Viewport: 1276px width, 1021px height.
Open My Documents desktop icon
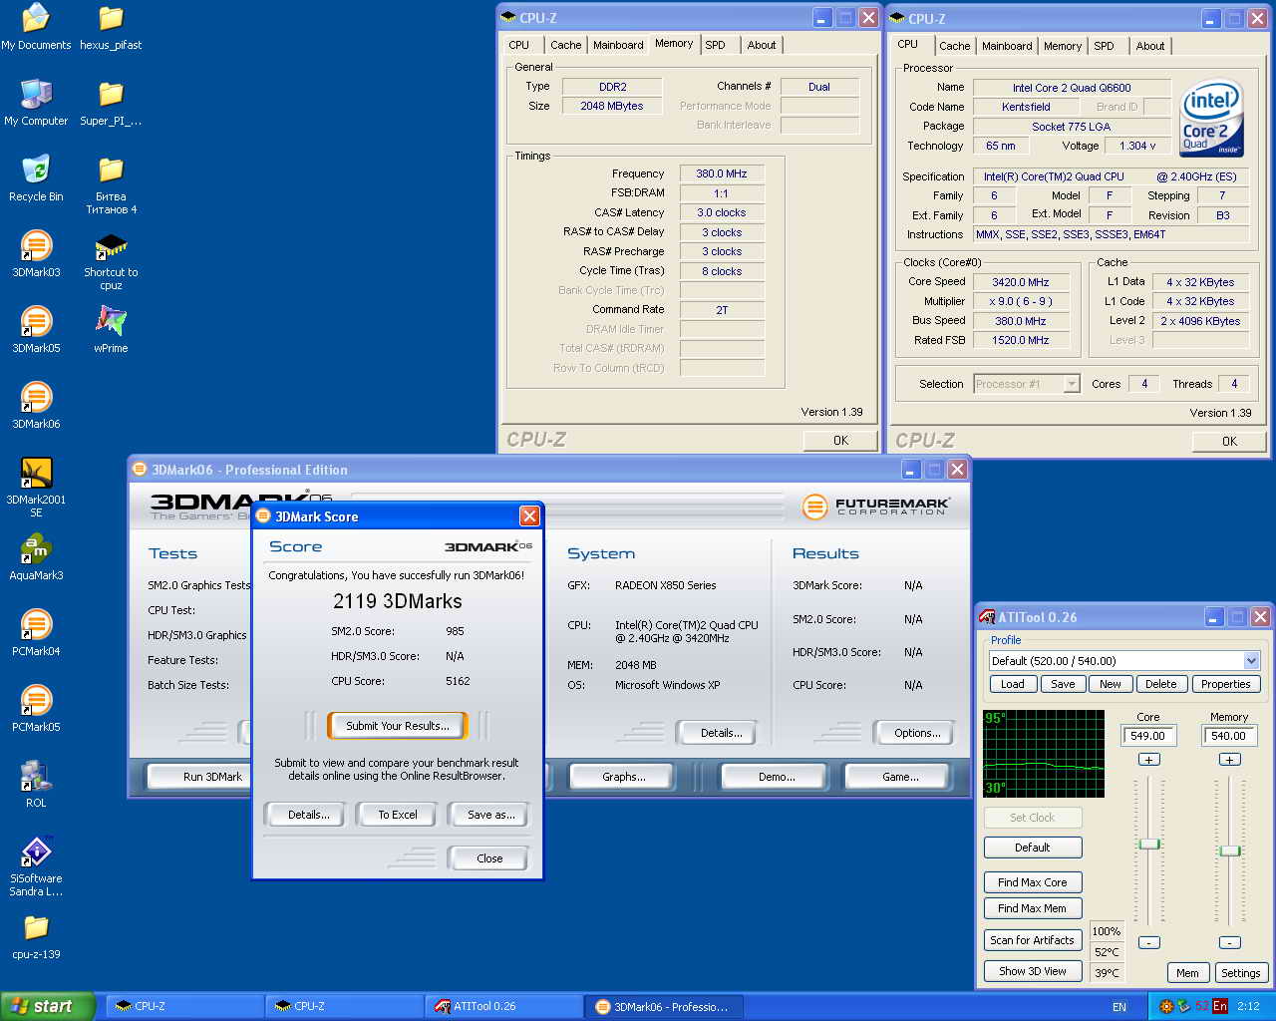[36, 26]
